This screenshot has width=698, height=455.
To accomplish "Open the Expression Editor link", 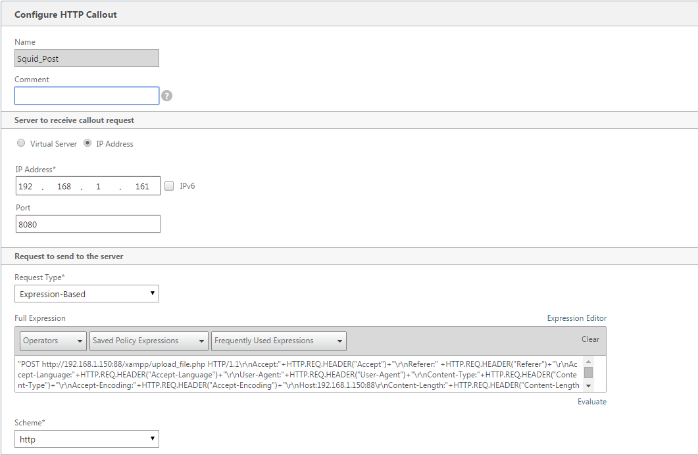I will coord(576,318).
